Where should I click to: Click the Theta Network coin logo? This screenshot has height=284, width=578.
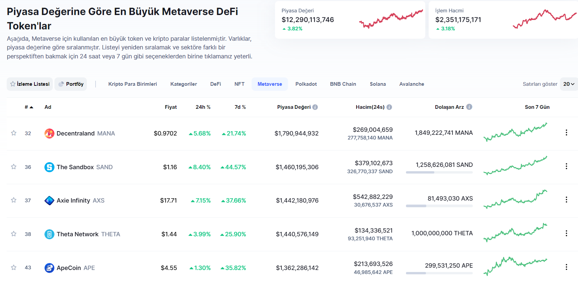coord(49,234)
